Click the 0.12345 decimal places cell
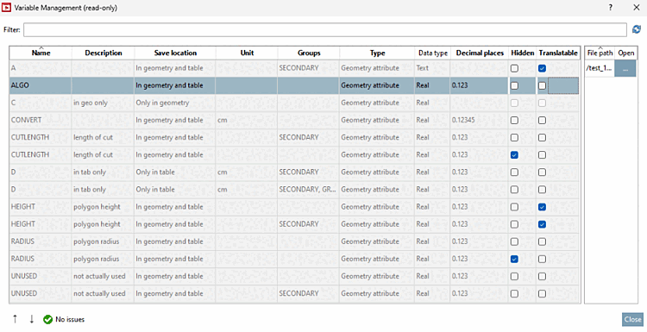This screenshot has width=647, height=332. (480, 120)
